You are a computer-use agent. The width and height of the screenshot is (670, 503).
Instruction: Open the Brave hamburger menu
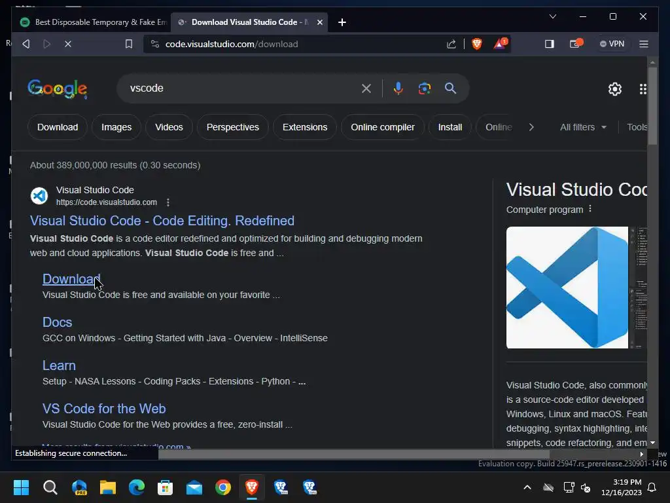click(x=644, y=44)
